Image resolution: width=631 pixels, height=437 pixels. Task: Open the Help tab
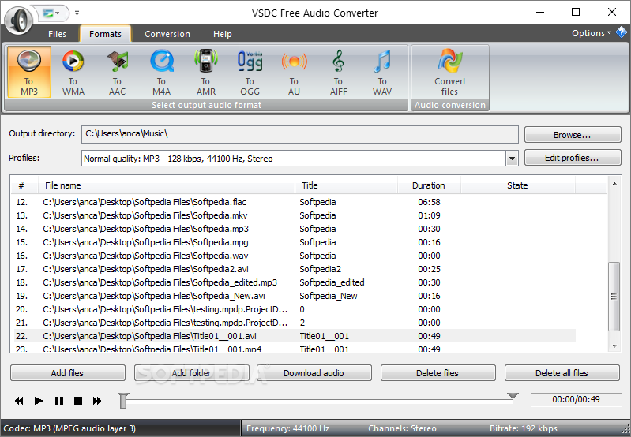point(223,34)
